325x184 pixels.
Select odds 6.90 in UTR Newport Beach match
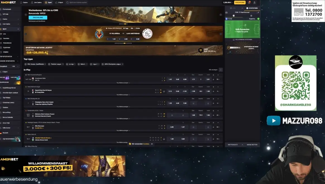[x=172, y=127]
